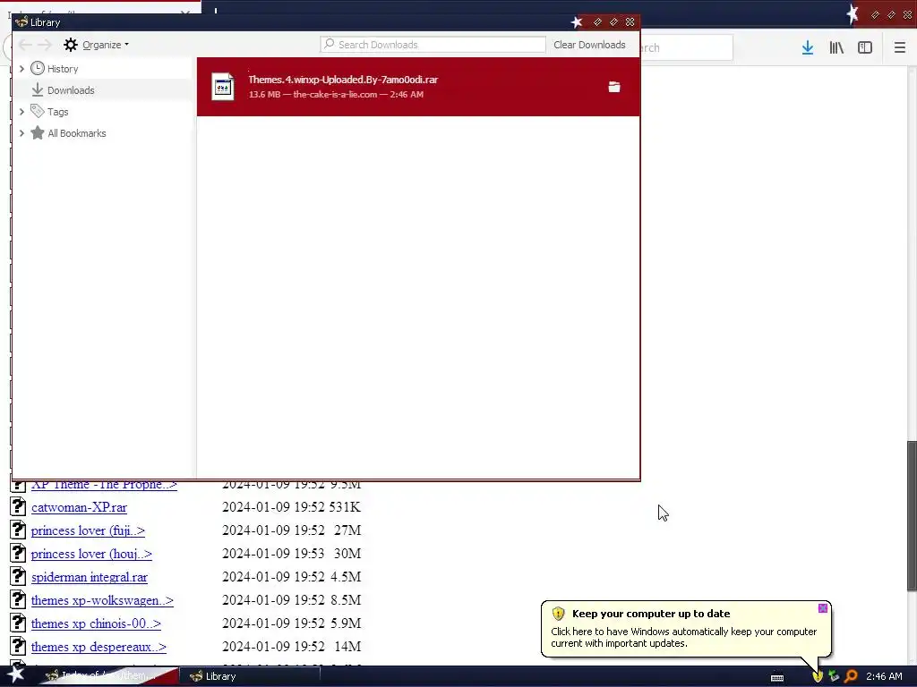The height and width of the screenshot is (687, 917).
Task: Click file icon beside themes xp despereaux
Action: [18, 647]
